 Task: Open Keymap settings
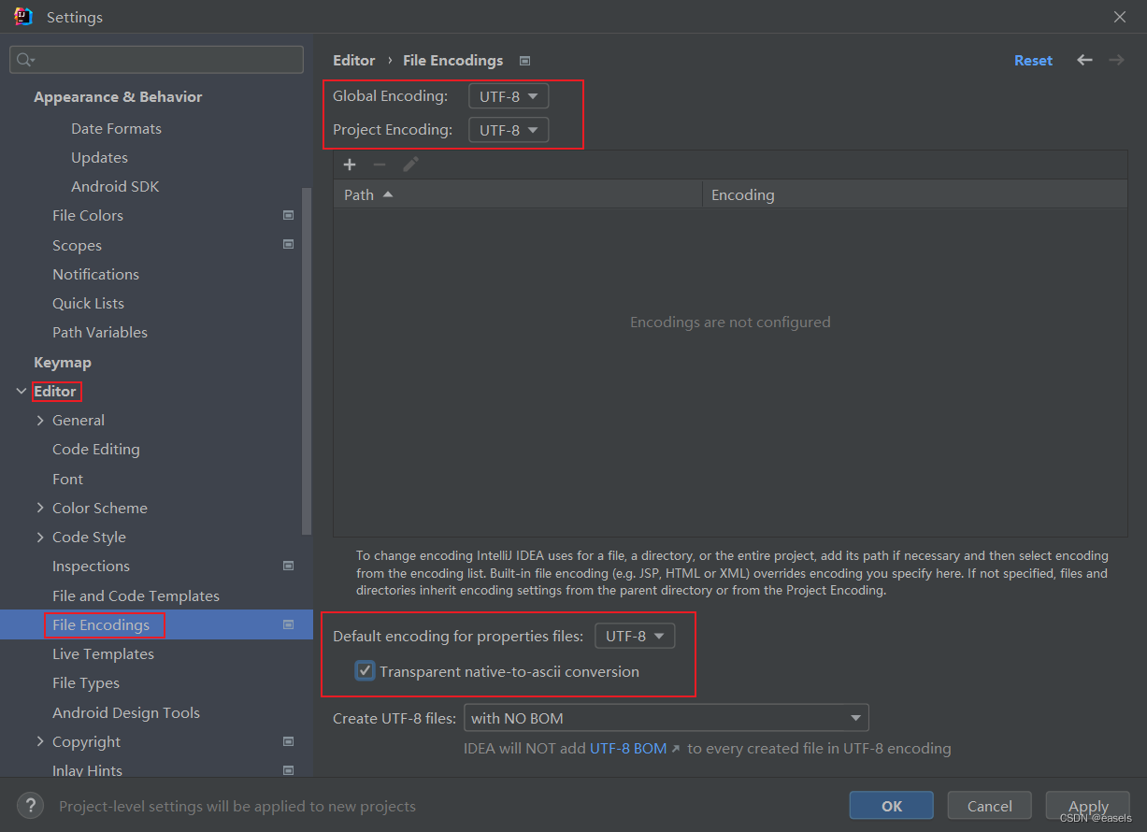[x=63, y=362]
